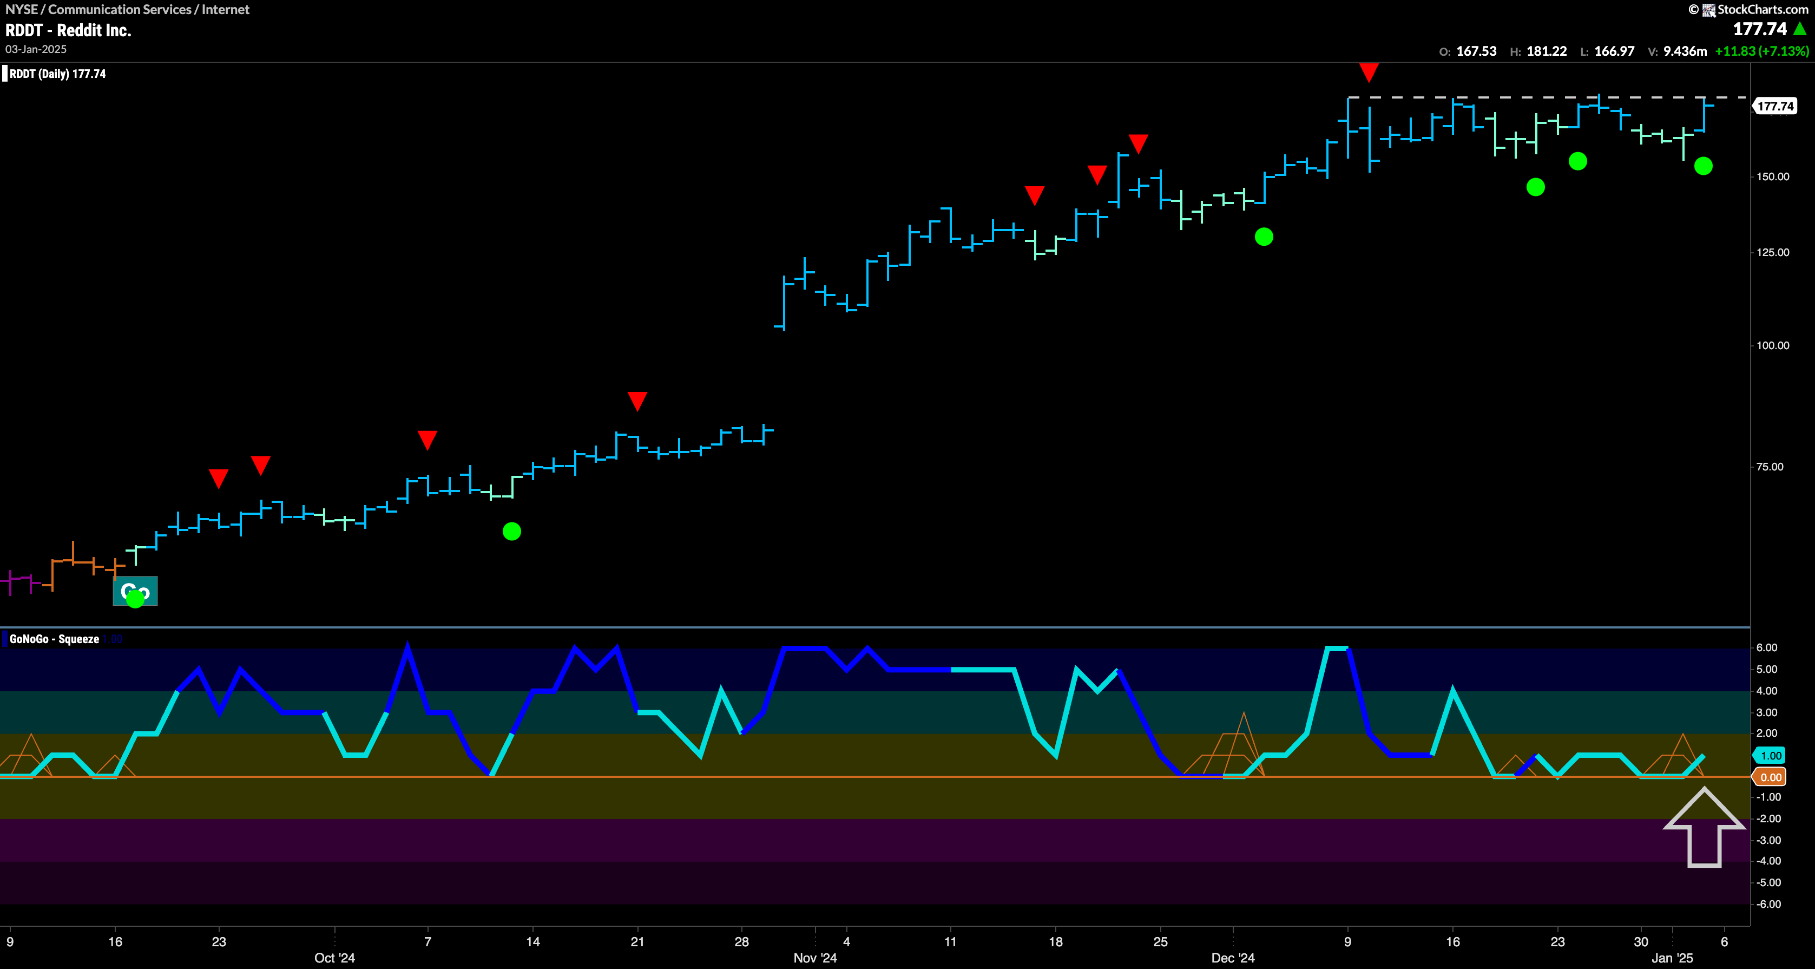Click the RDDT - Reddit Inc. title
Viewport: 1815px width, 969px height.
click(68, 30)
